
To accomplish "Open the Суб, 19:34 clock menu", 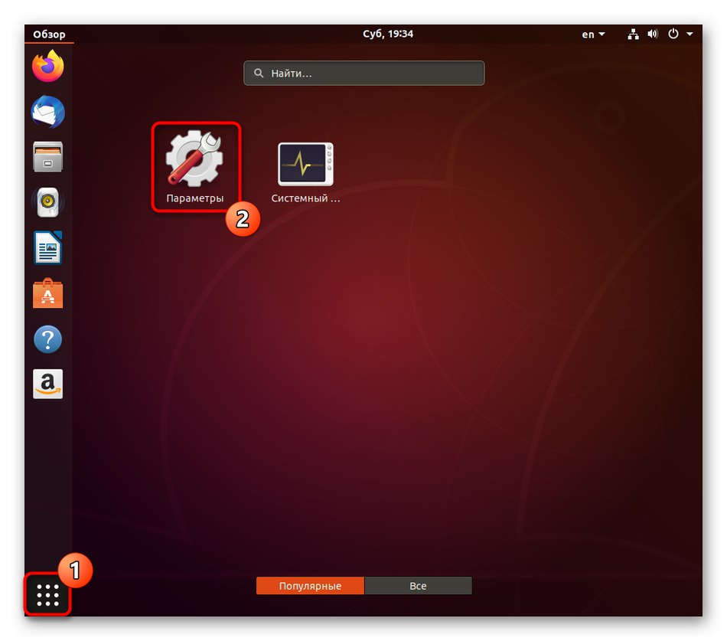I will click(x=388, y=34).
